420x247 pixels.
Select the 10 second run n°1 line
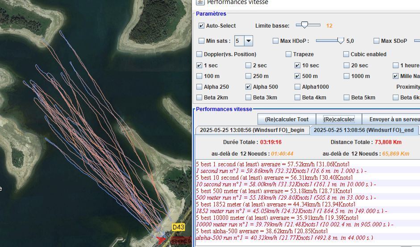(308, 184)
